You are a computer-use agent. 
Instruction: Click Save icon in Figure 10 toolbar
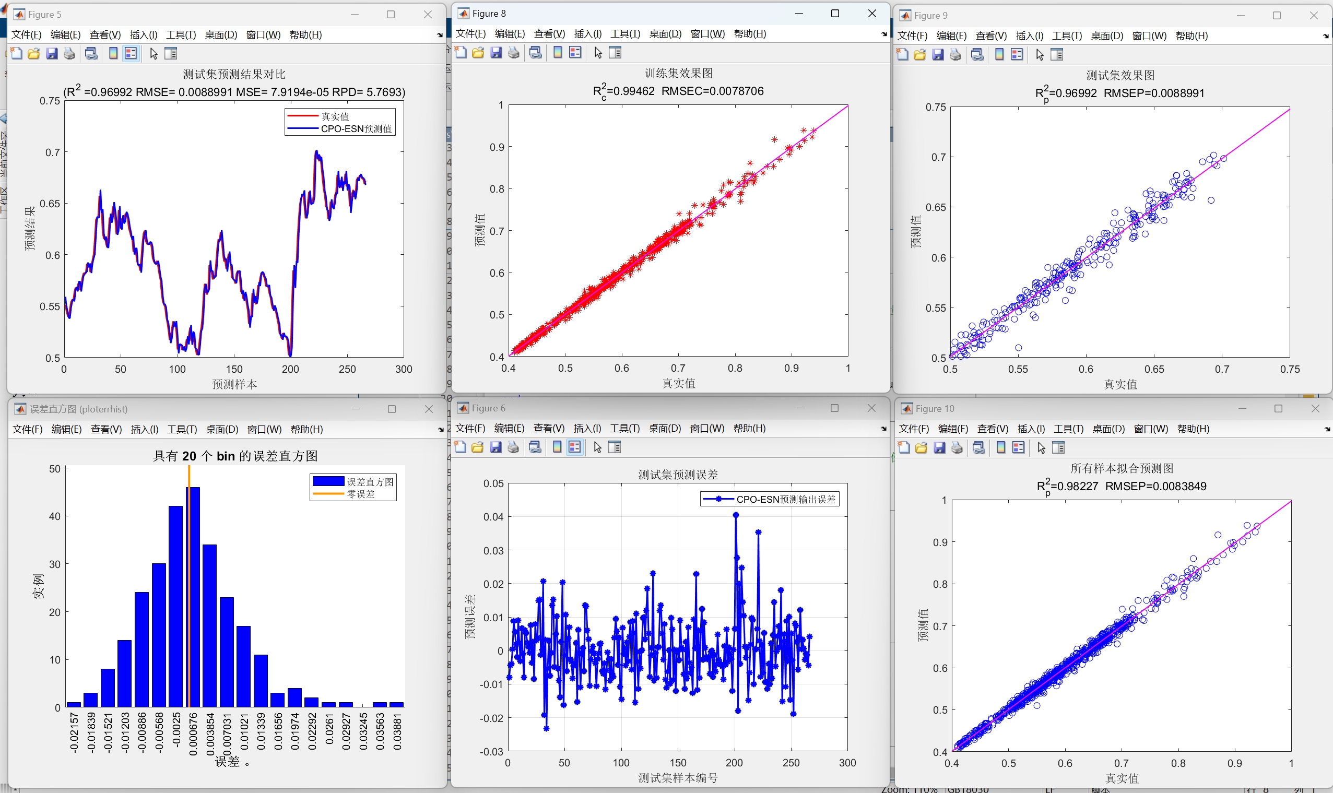[x=939, y=448]
